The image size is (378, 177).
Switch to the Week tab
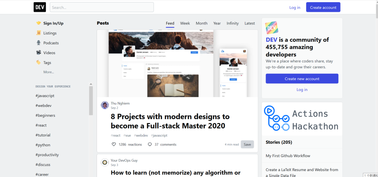[x=185, y=23]
